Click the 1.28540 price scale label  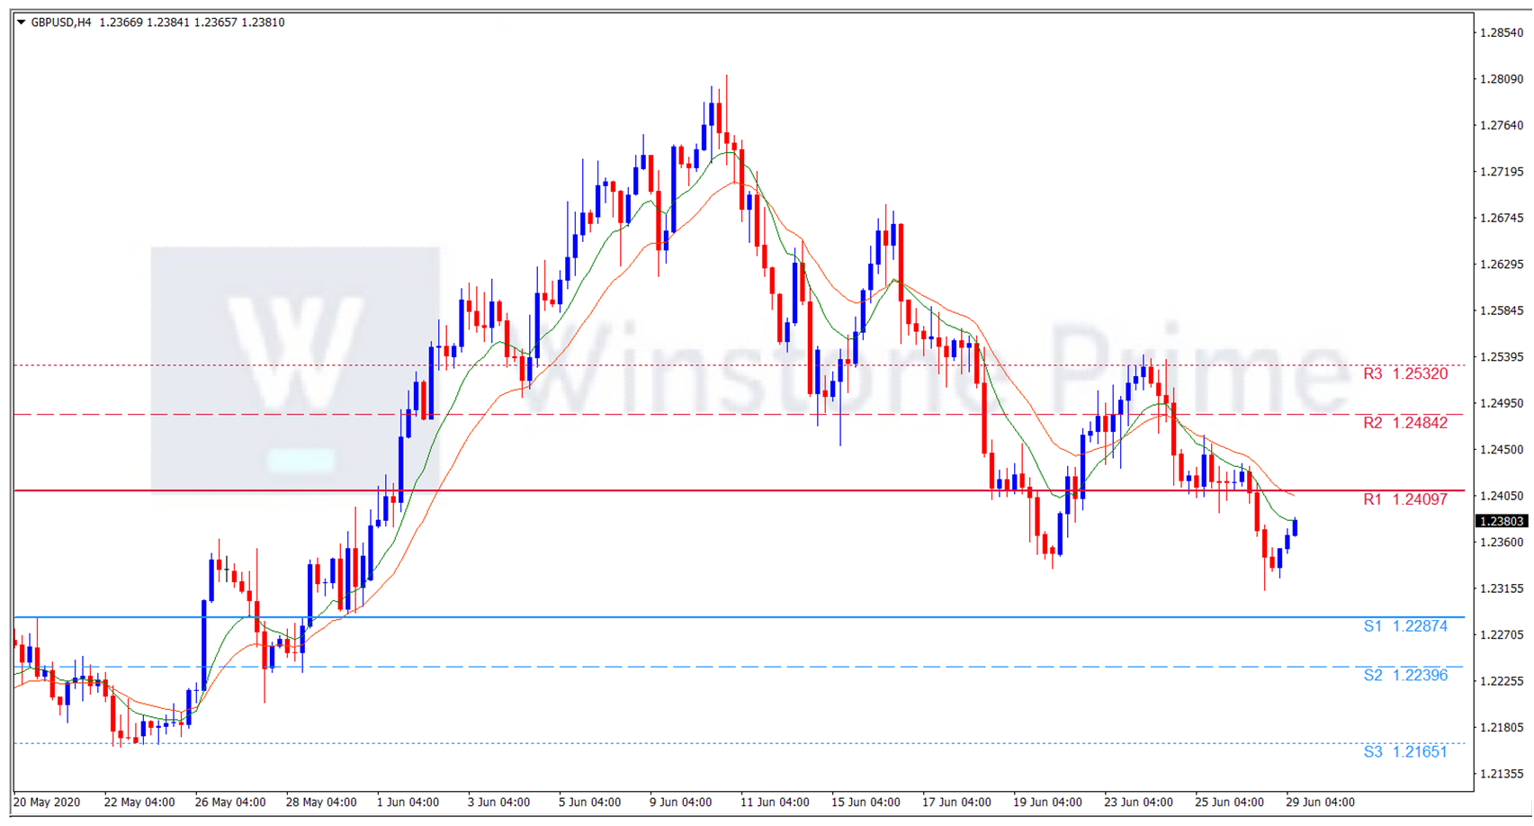(x=1502, y=32)
